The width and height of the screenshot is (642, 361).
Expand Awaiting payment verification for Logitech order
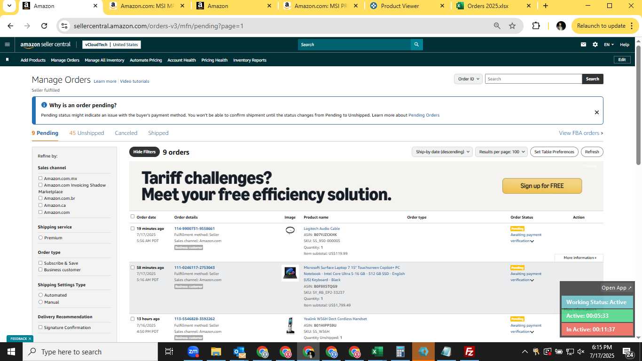(x=532, y=241)
